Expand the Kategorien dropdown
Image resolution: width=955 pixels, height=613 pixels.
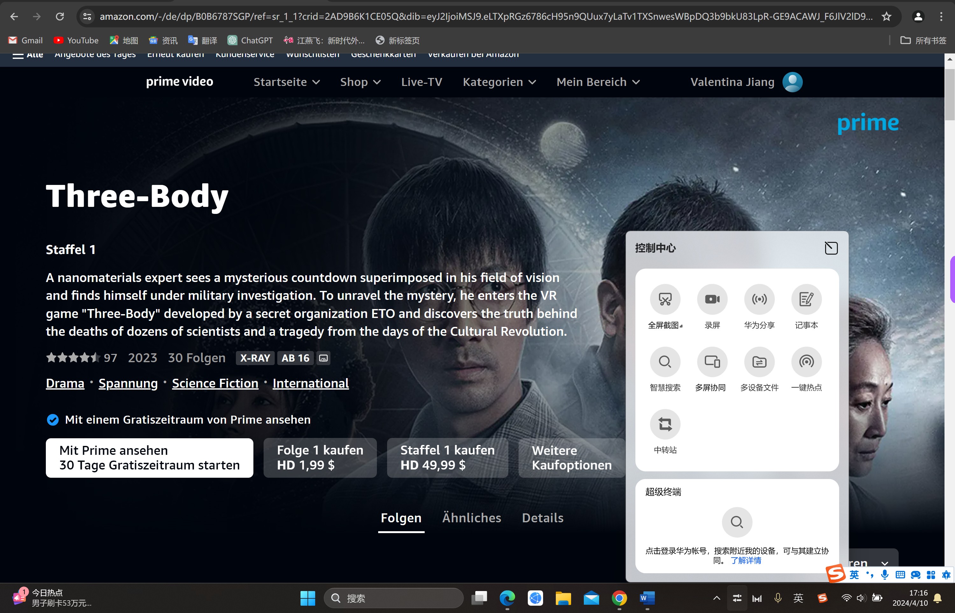coord(499,82)
